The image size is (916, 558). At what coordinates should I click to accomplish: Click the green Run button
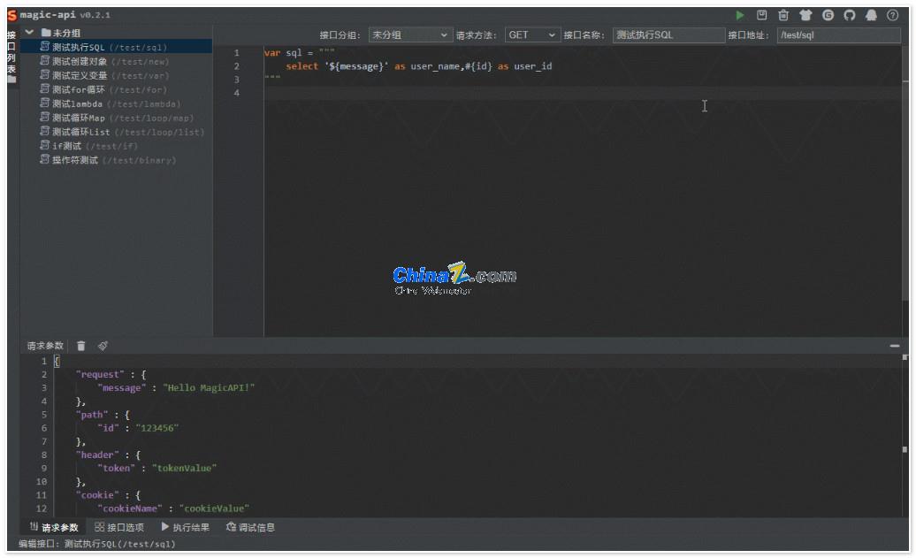click(740, 15)
